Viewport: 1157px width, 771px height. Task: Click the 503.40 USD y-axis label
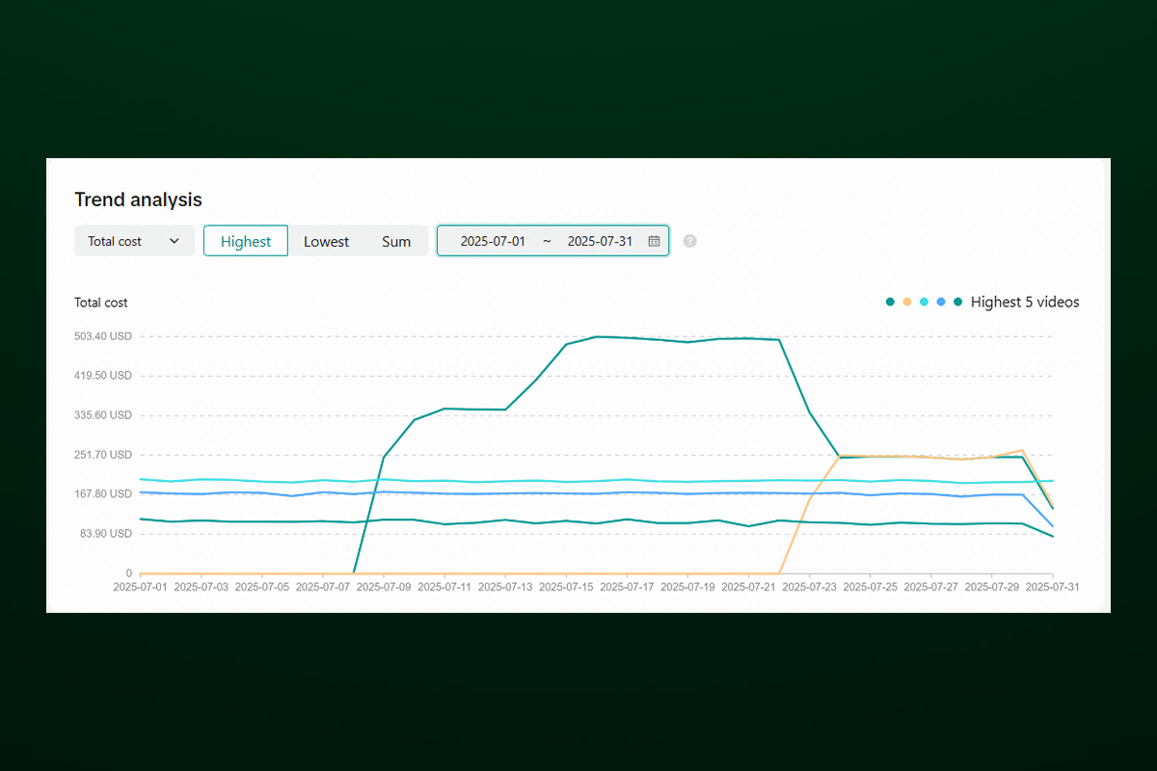click(102, 336)
